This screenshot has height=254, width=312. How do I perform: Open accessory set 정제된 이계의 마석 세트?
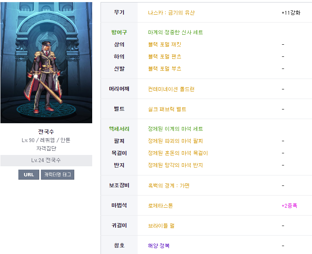(x=175, y=129)
